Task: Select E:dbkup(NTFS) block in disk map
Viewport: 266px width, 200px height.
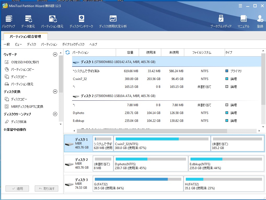Action: coord(226,163)
